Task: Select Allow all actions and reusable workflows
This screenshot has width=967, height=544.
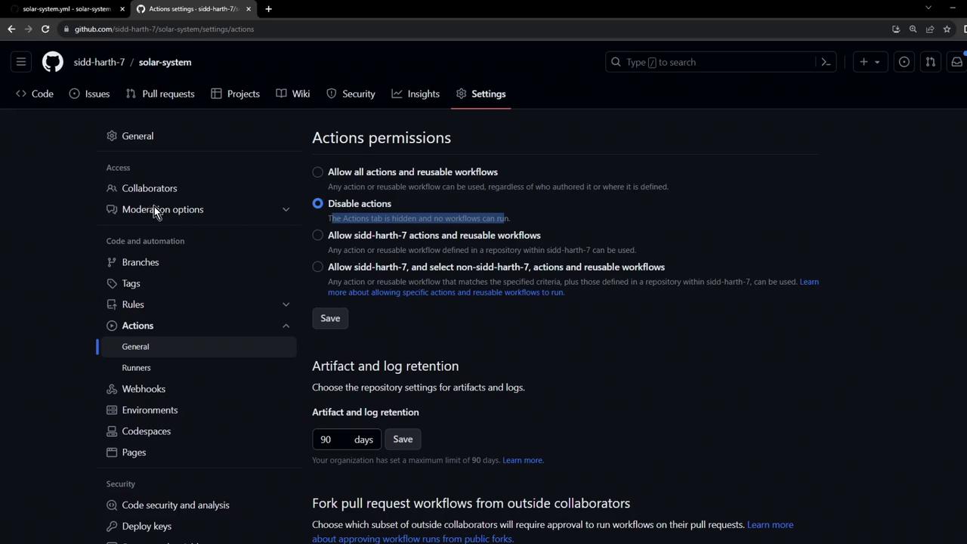Action: pos(318,172)
